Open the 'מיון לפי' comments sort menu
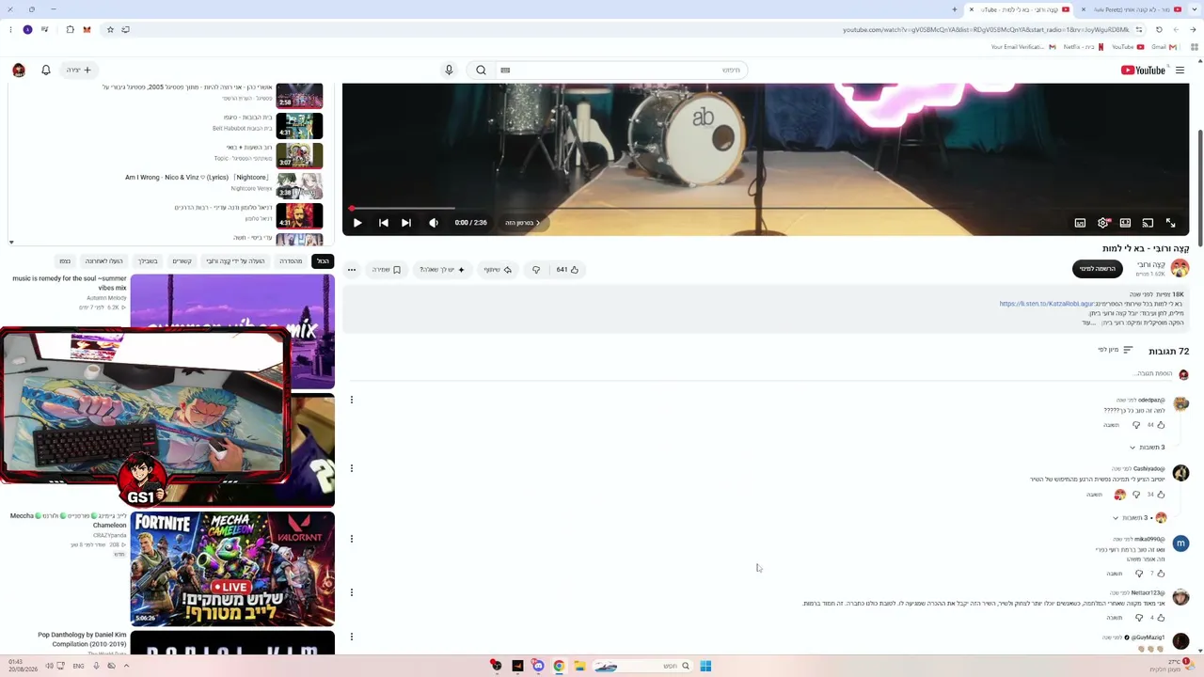Image resolution: width=1204 pixels, height=677 pixels. 1115,350
